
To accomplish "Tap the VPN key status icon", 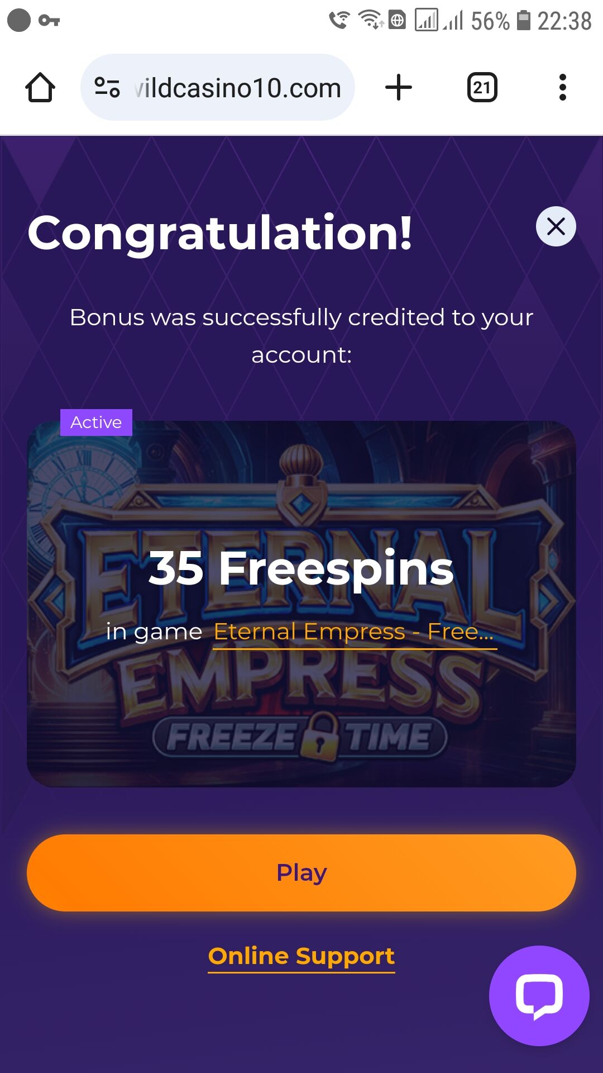I will (x=49, y=21).
